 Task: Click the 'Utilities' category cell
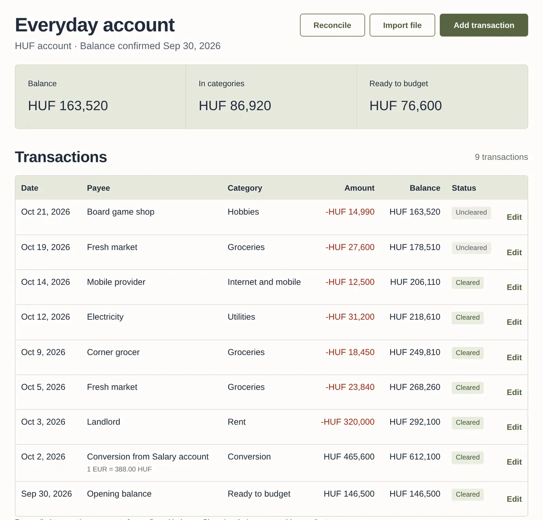click(x=241, y=317)
